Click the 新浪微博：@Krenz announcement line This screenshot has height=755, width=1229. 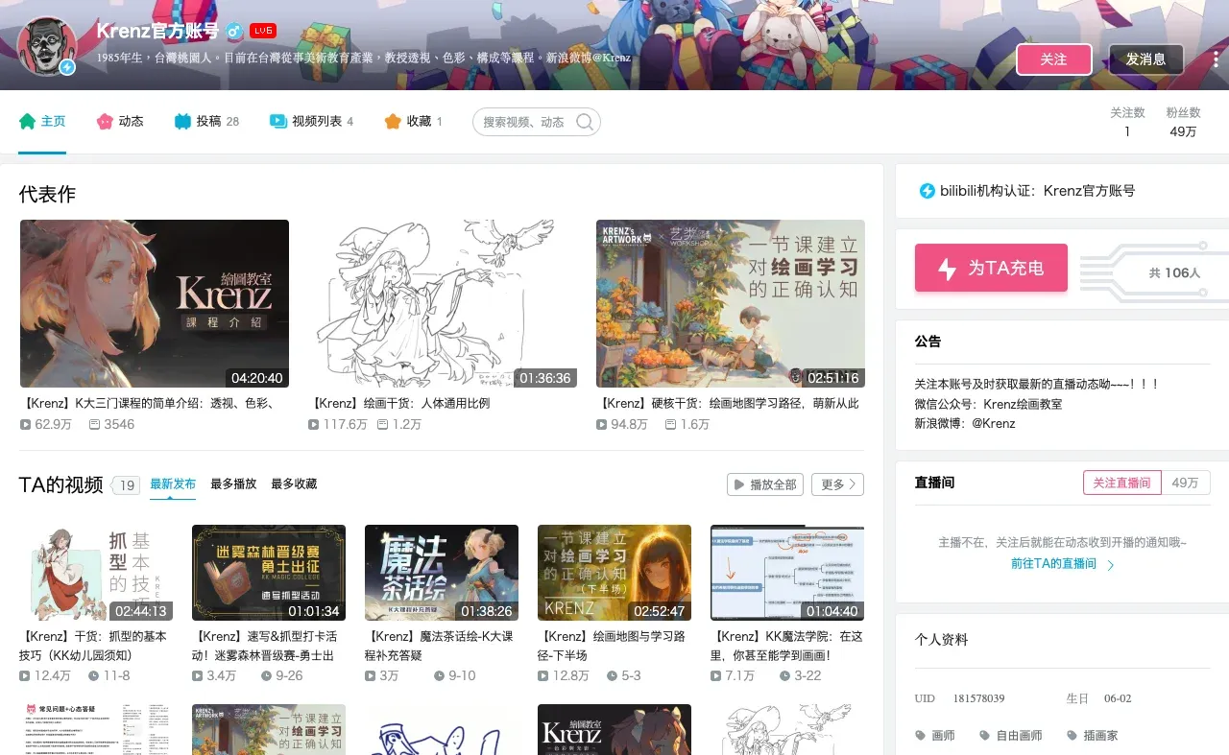click(965, 423)
